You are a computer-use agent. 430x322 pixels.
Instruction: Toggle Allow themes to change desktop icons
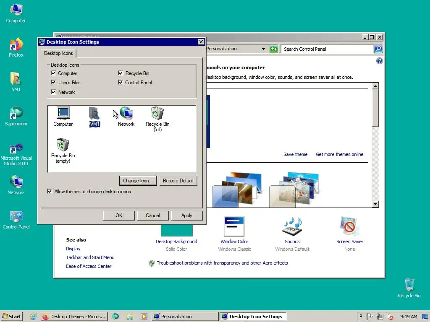click(x=50, y=191)
